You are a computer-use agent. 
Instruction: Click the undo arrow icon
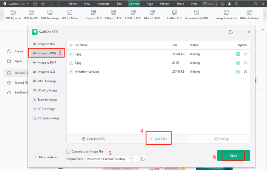click(x=51, y=4)
